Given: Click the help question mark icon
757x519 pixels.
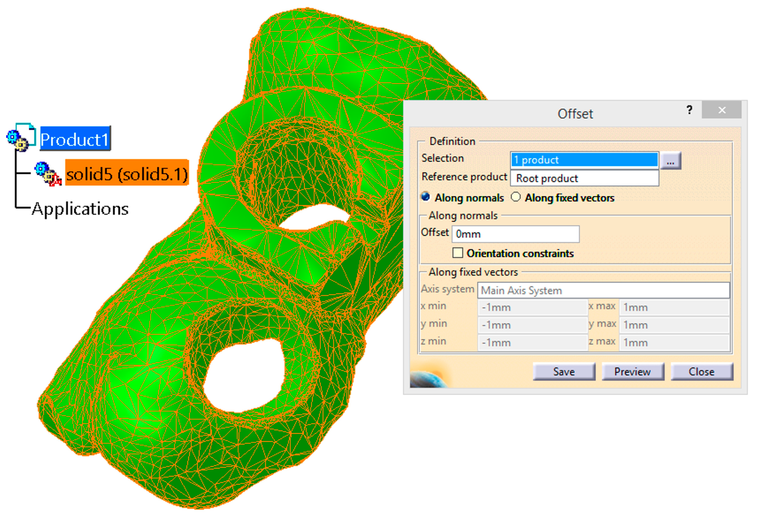Looking at the screenshot, I should 689,110.
